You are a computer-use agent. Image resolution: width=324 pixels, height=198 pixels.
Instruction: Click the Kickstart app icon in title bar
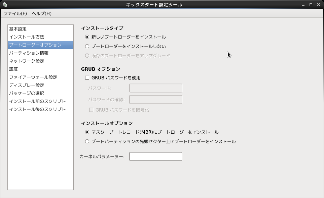click(5, 5)
